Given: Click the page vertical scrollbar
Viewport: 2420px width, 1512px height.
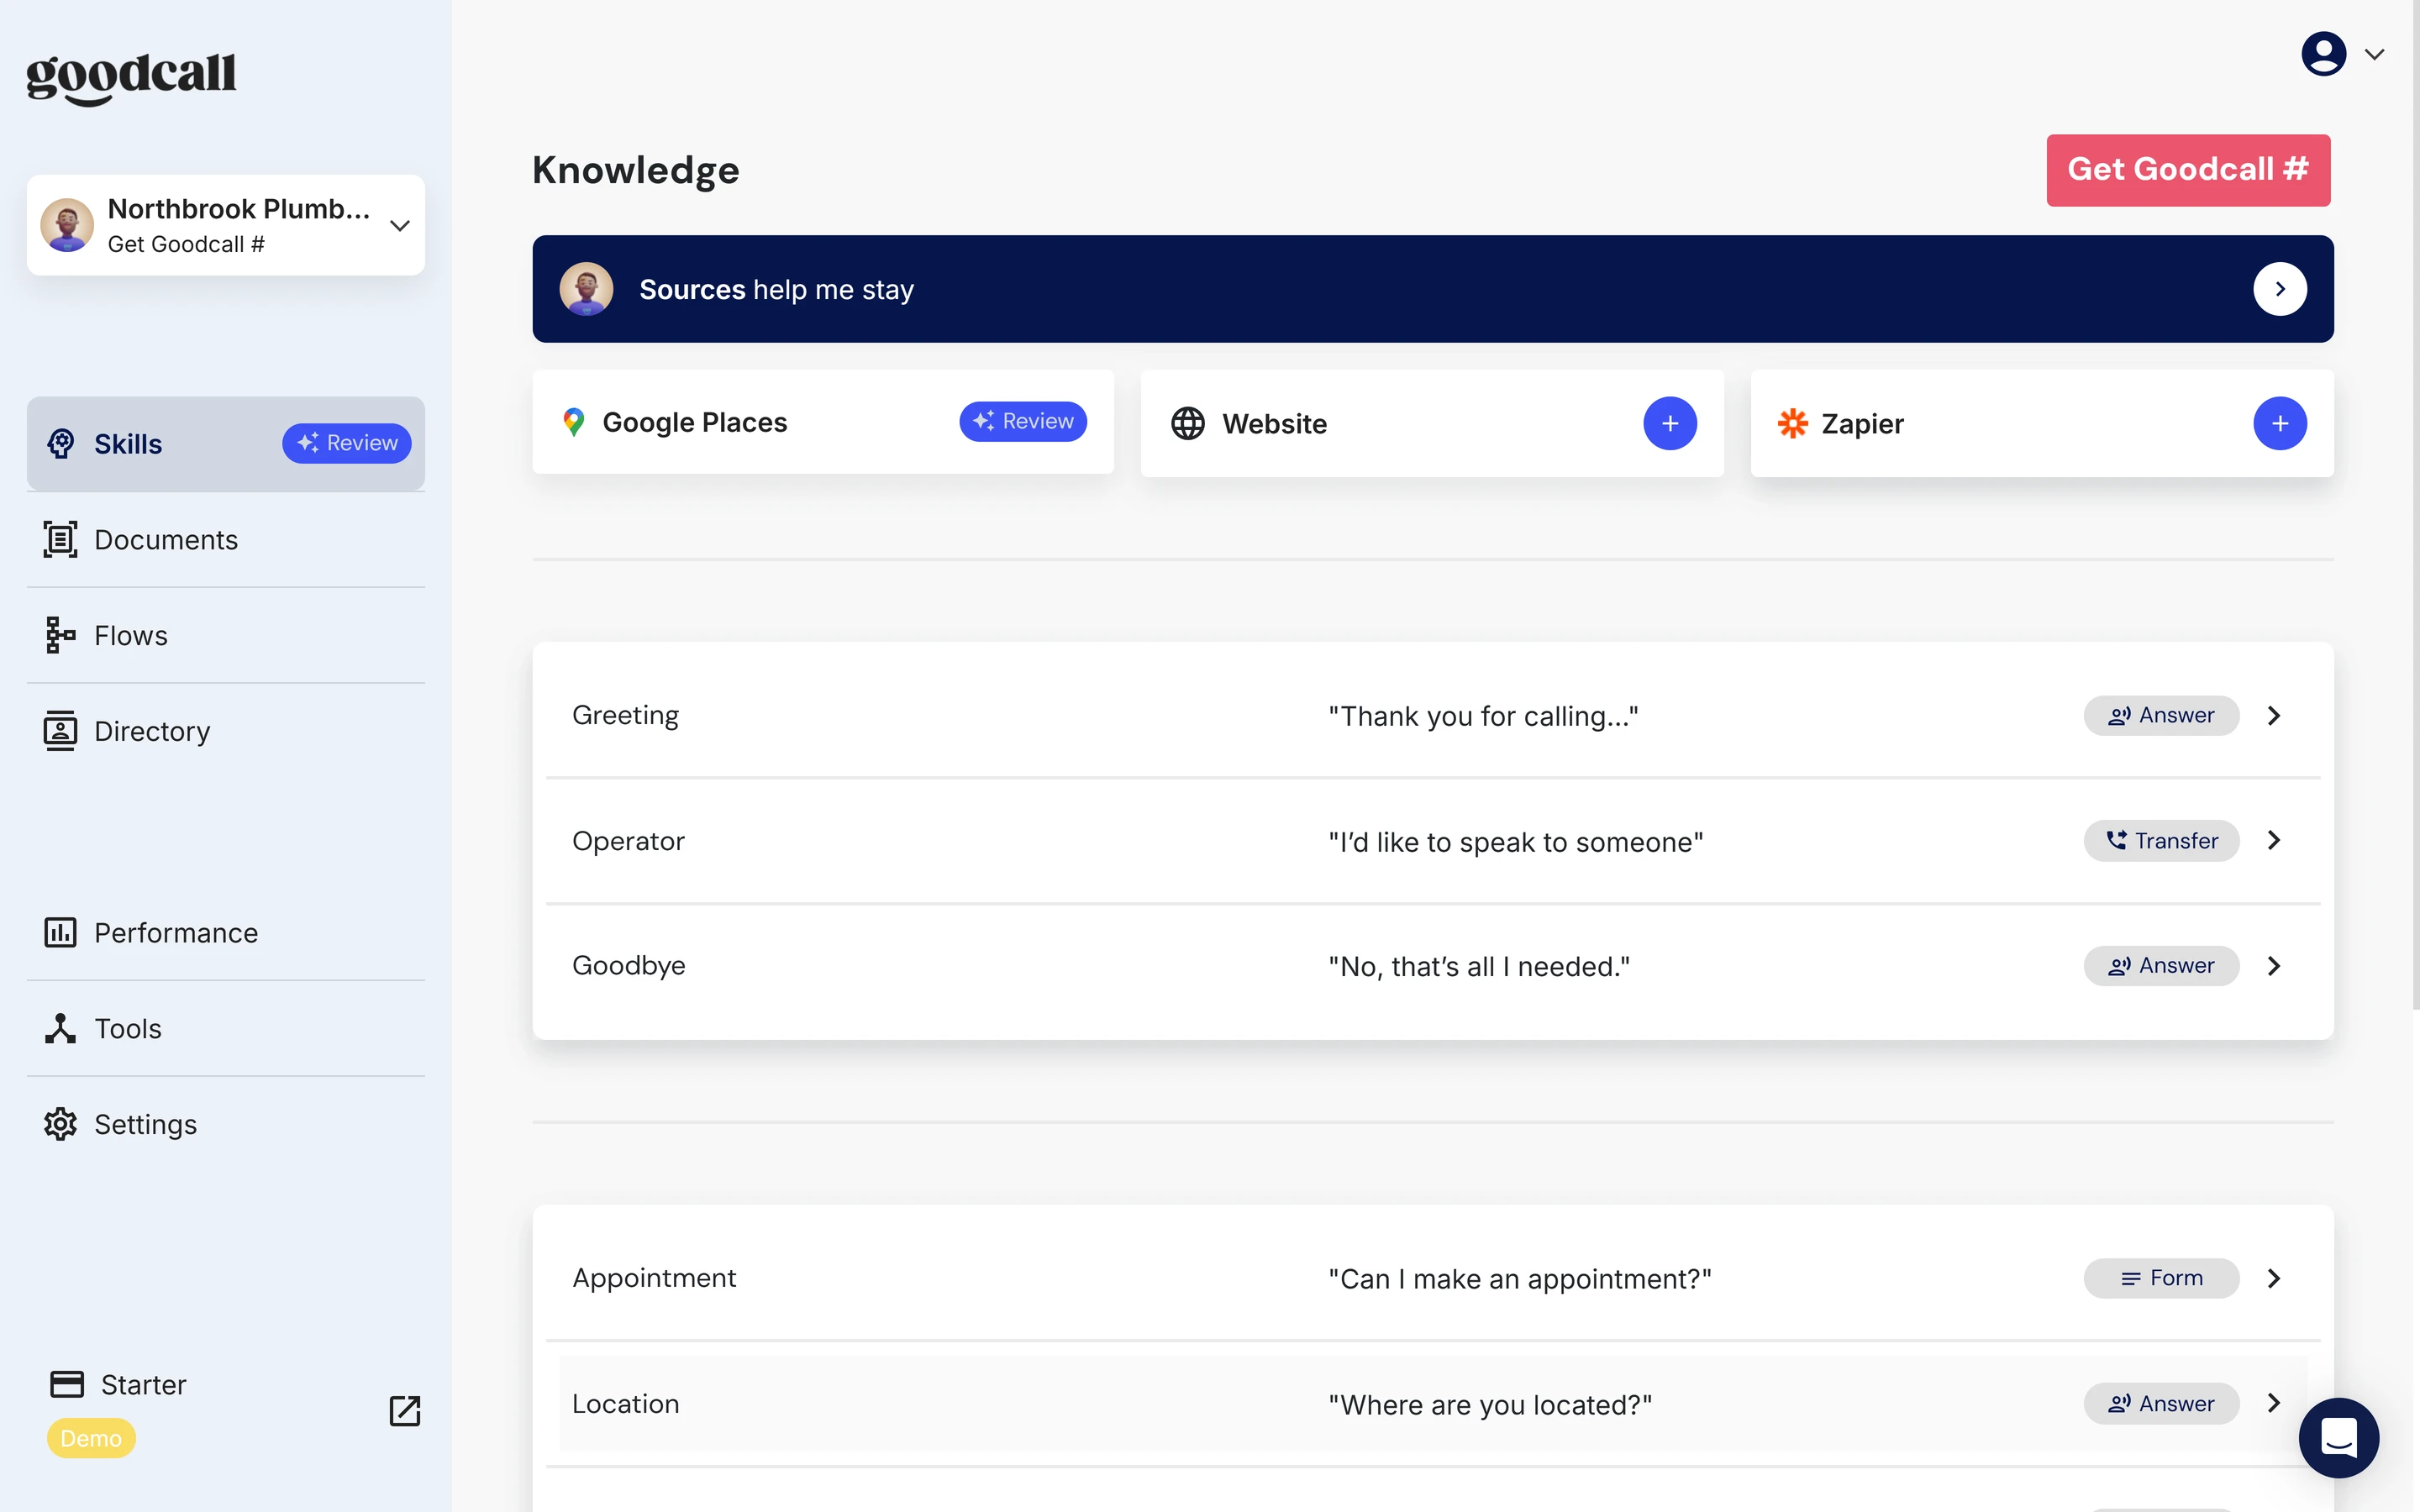Looking at the screenshot, I should click(2415, 505).
